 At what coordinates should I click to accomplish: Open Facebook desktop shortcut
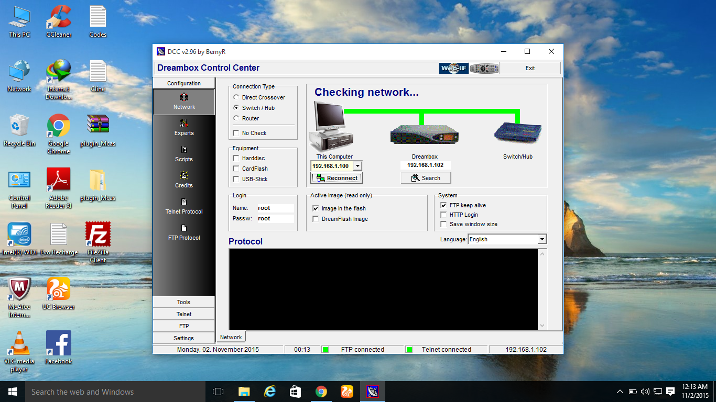[59, 348]
